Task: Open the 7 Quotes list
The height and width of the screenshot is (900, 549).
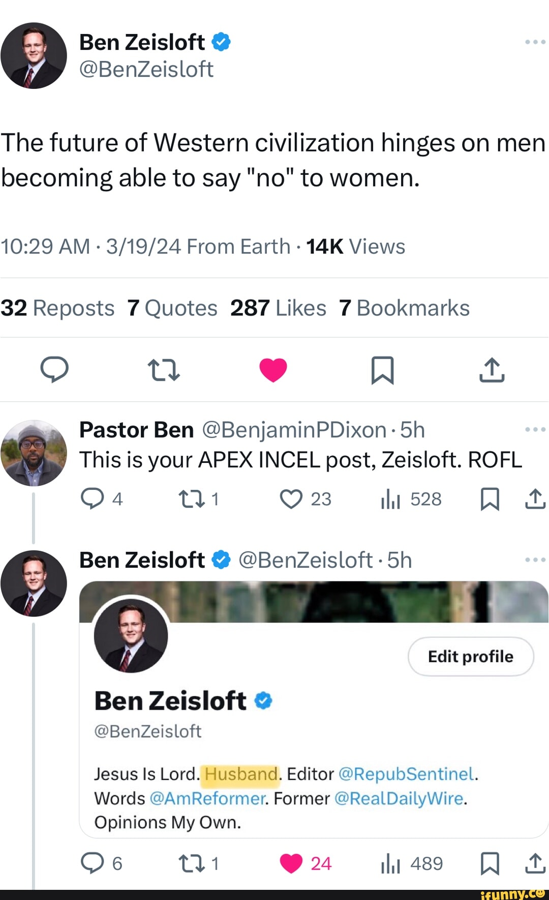Action: click(x=172, y=308)
